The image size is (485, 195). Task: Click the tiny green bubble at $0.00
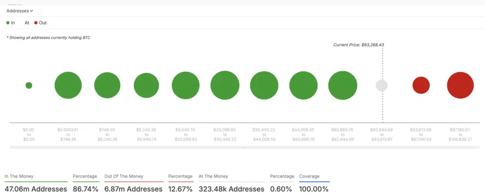click(x=29, y=85)
